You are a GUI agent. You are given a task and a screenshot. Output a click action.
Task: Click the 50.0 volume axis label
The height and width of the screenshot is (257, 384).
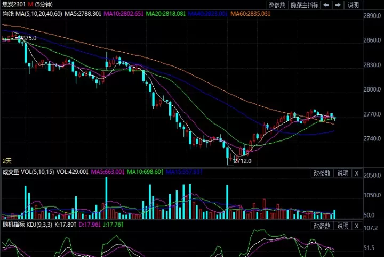pyautogui.click(x=369, y=215)
